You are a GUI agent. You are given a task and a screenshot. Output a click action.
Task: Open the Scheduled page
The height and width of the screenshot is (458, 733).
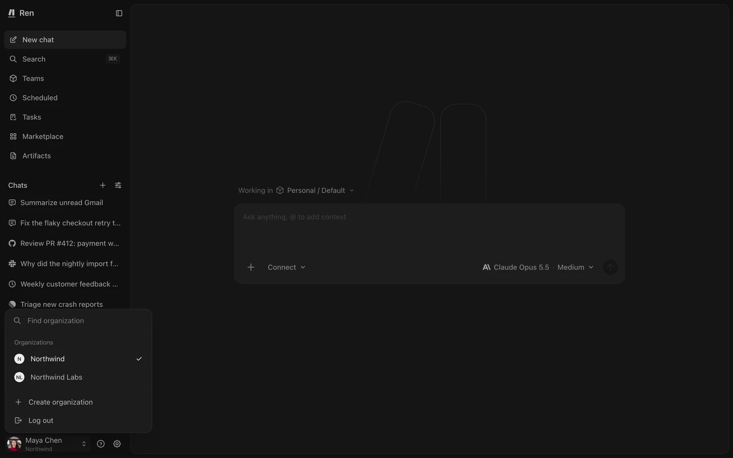point(65,98)
